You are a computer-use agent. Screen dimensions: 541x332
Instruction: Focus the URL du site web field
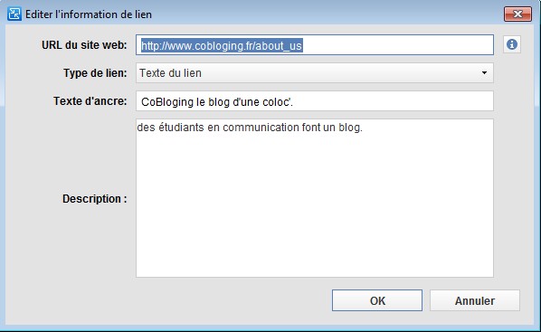pyautogui.click(x=314, y=45)
